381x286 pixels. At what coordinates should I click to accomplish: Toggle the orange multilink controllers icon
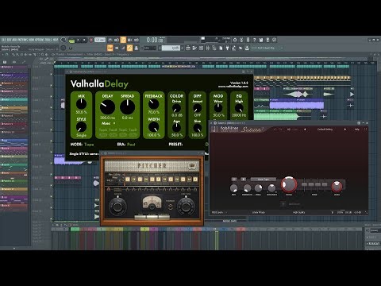(x=129, y=48)
